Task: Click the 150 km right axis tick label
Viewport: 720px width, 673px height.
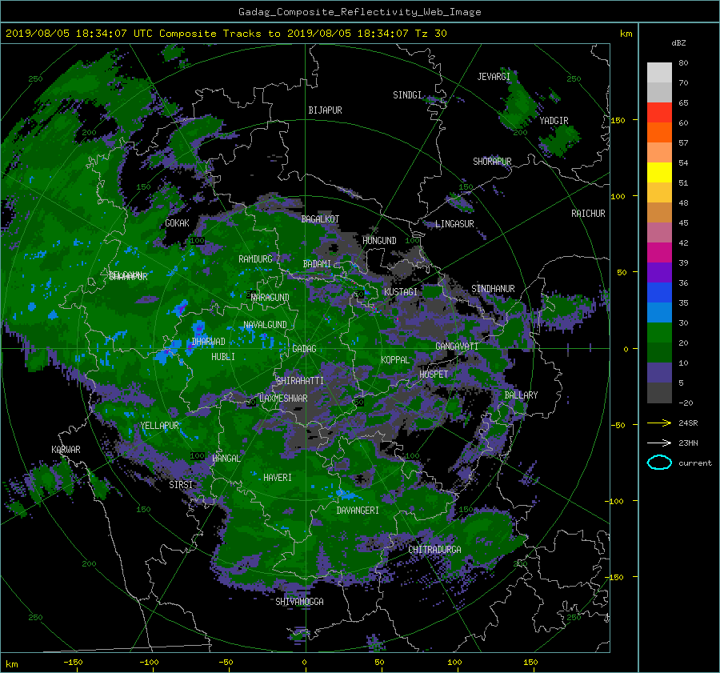Action: coord(618,120)
